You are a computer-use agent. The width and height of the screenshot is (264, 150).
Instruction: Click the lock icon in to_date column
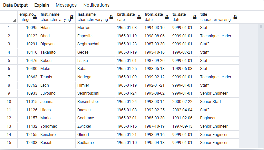point(194,17)
